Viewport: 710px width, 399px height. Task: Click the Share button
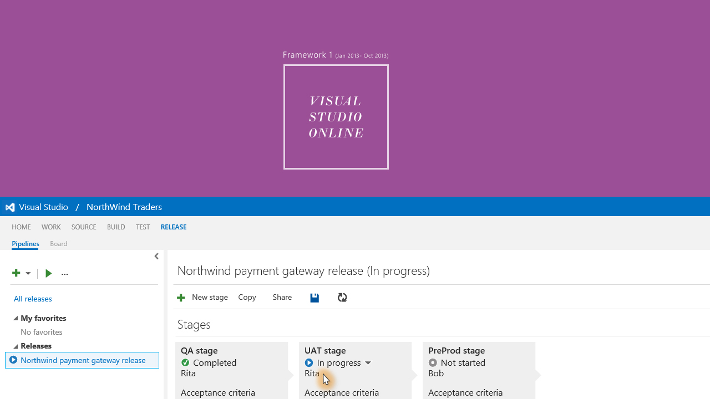pyautogui.click(x=282, y=297)
